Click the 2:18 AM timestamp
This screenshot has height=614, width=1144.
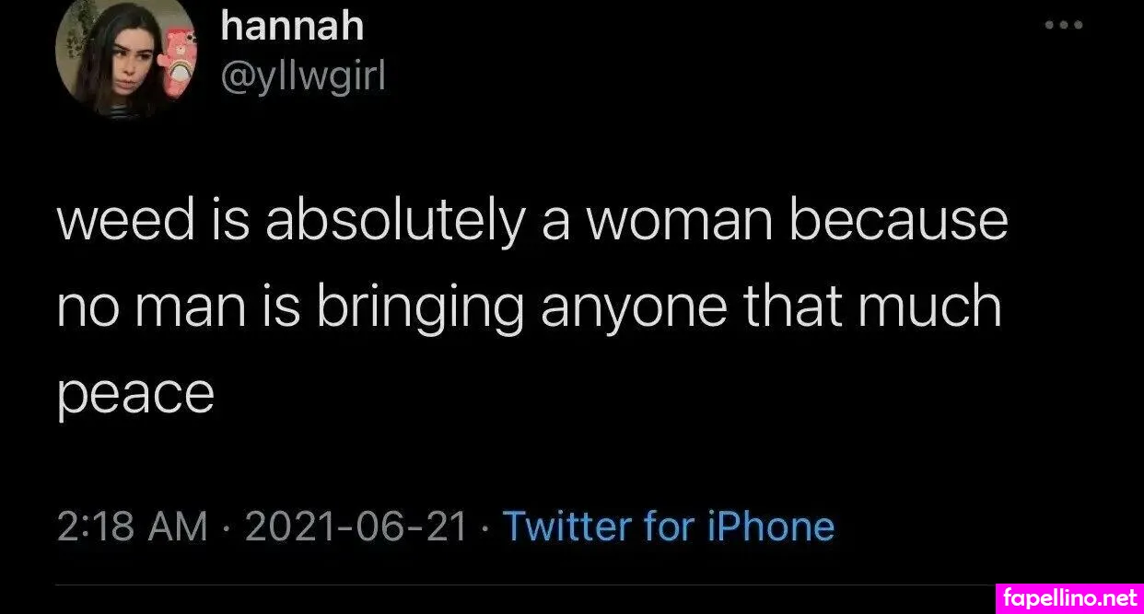(131, 527)
